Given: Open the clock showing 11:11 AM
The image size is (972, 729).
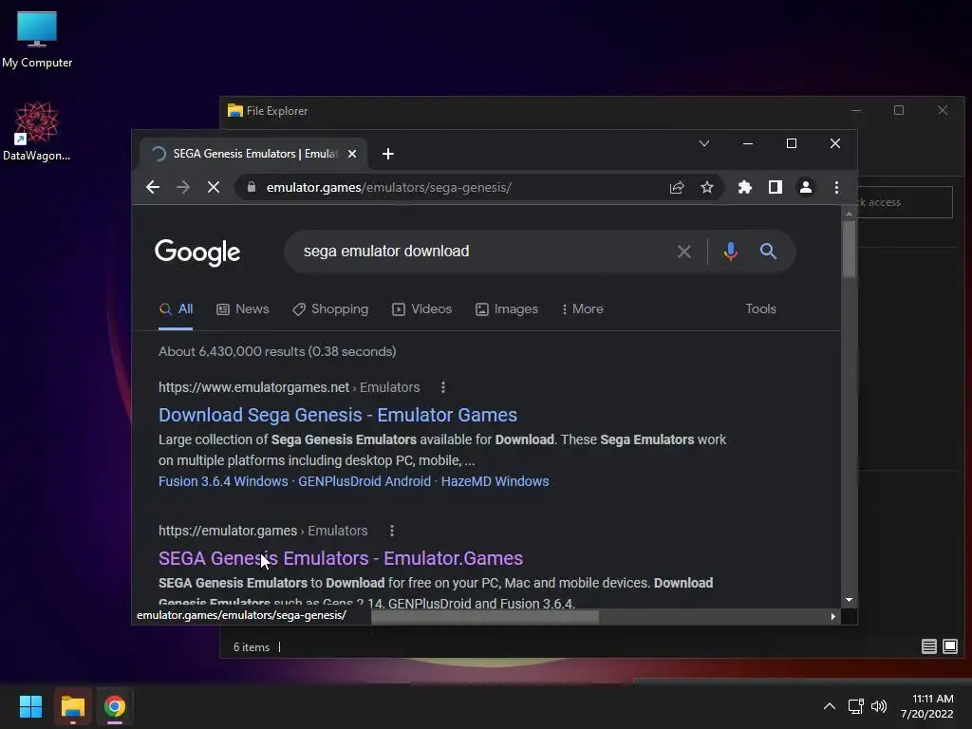Looking at the screenshot, I should [926, 706].
